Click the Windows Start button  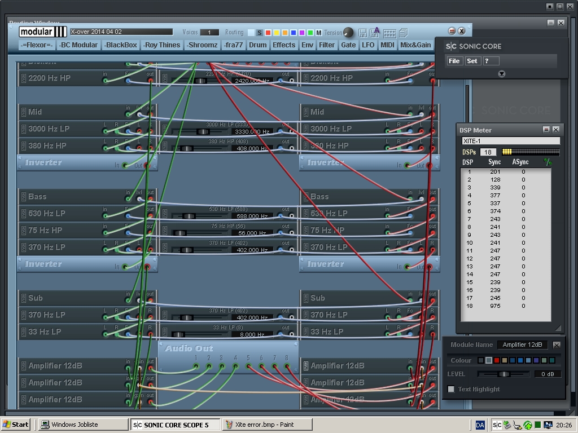(16, 425)
